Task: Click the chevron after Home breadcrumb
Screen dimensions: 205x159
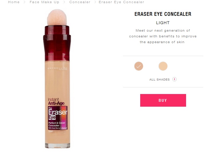Action: click(x=24, y=2)
